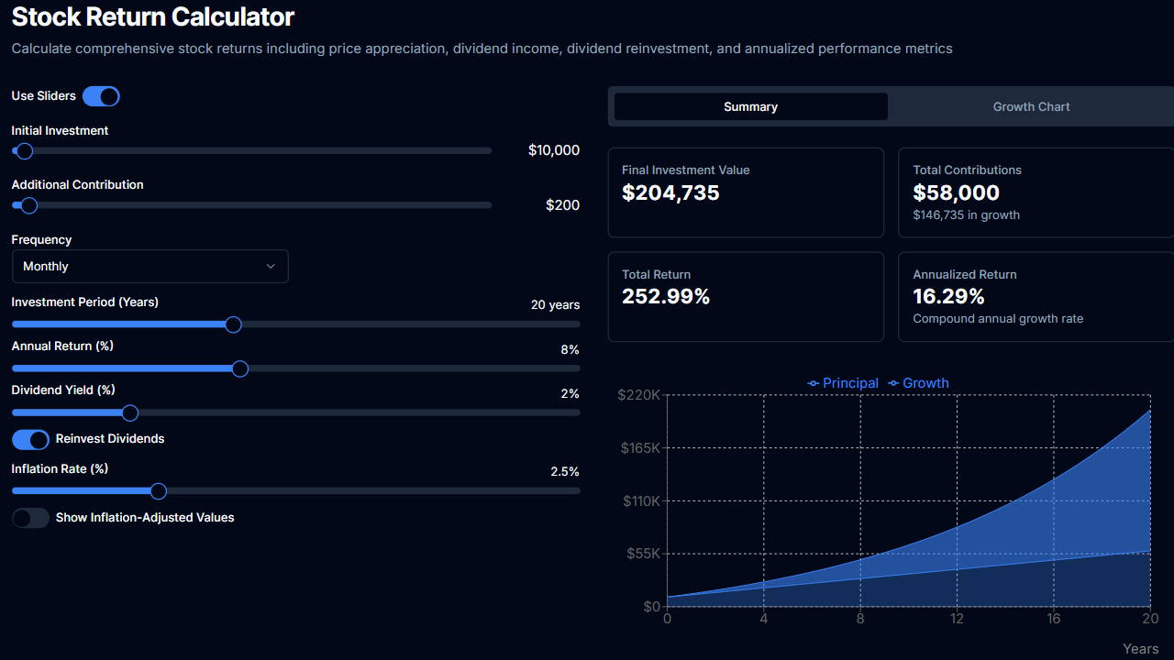Click the Stock Return Calculator title

(x=152, y=16)
